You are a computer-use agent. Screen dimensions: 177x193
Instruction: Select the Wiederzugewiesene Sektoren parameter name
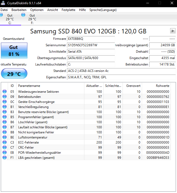pos(38,92)
